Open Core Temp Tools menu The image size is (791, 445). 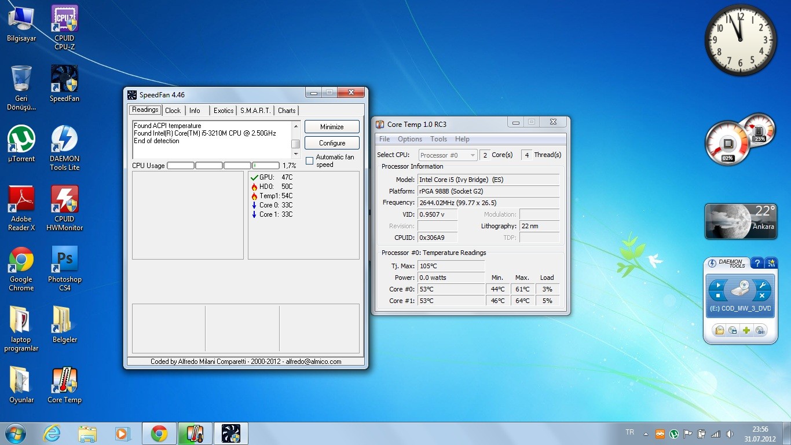438,139
